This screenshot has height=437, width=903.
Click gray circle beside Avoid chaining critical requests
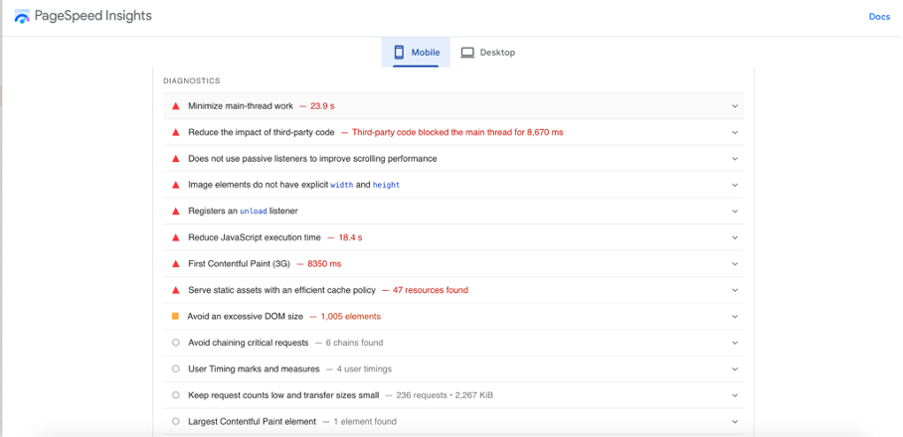click(176, 343)
